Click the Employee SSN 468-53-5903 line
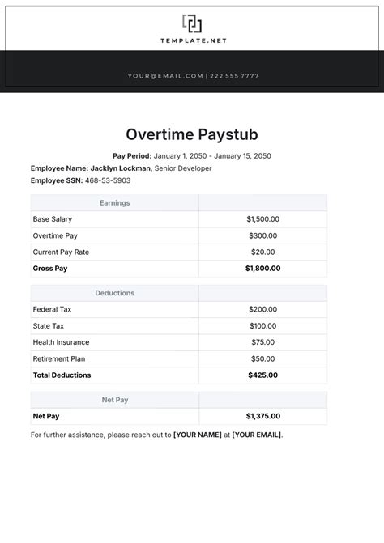 pyautogui.click(x=80, y=180)
